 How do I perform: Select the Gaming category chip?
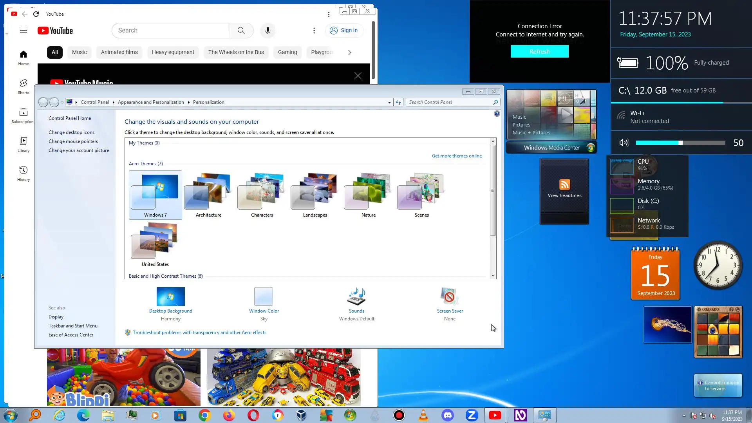click(x=287, y=52)
